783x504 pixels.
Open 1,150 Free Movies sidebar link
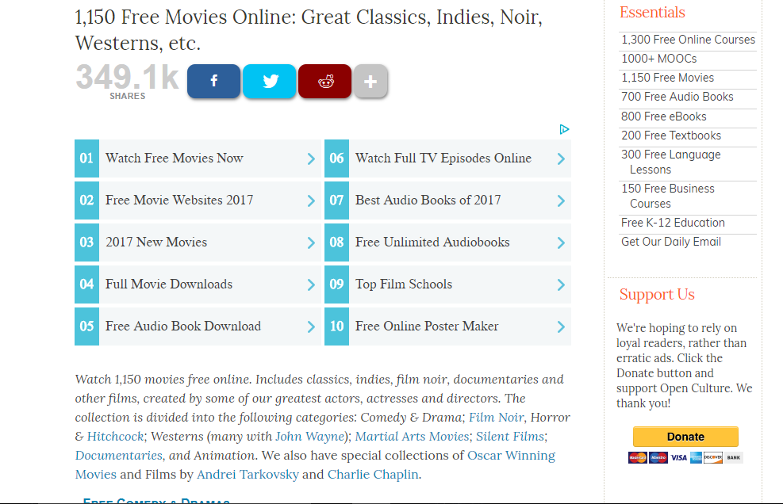pos(668,78)
